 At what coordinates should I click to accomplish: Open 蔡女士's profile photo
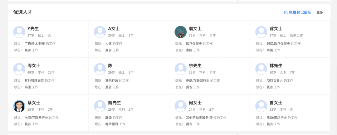click(x=19, y=106)
